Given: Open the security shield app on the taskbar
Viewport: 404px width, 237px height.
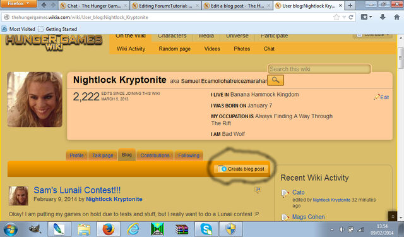Looking at the screenshot, I should 231,229.
